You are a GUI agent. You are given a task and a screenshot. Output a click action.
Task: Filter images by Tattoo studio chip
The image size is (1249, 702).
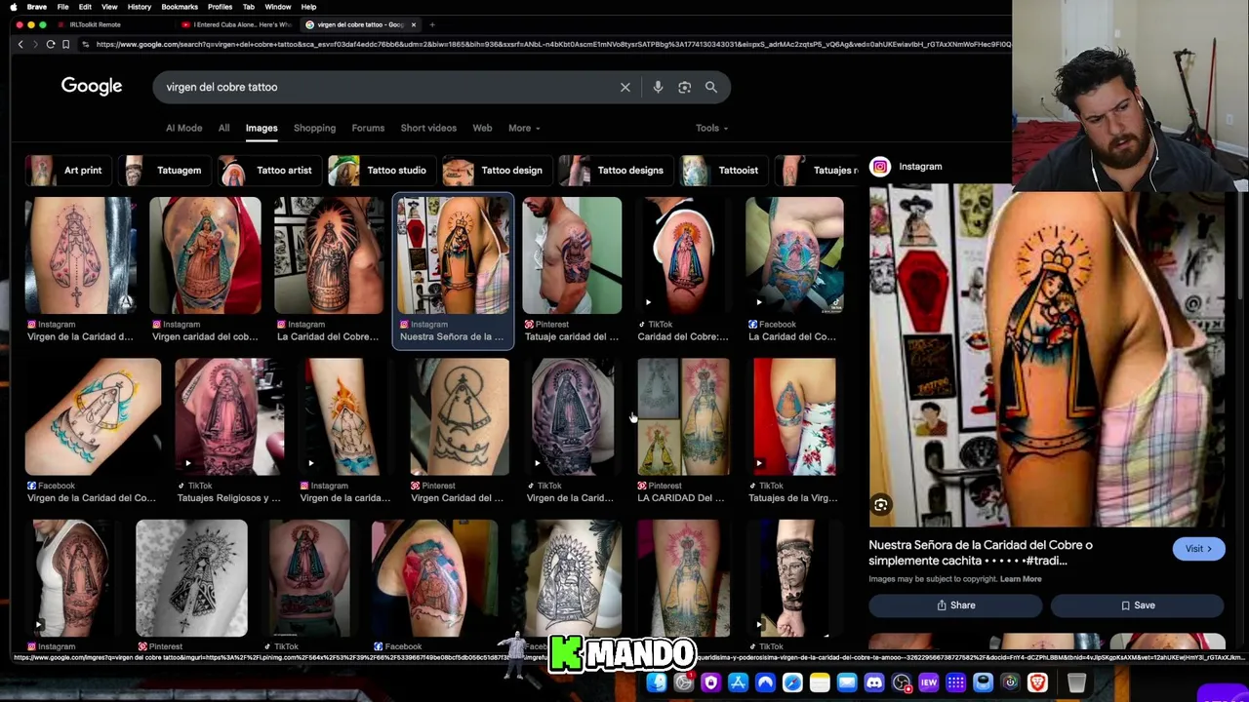click(381, 171)
